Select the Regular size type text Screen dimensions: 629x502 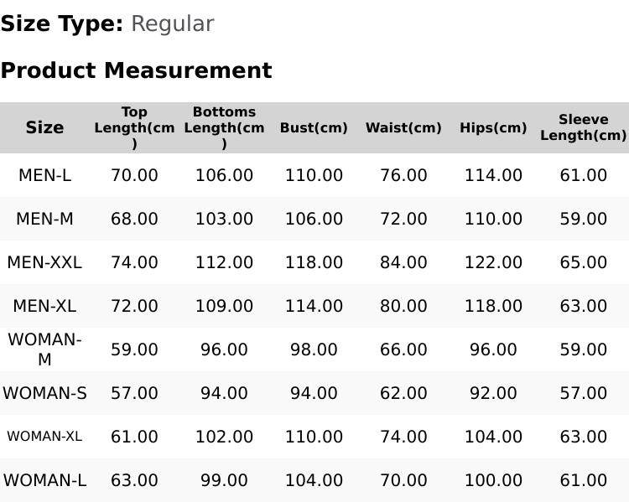[173, 24]
